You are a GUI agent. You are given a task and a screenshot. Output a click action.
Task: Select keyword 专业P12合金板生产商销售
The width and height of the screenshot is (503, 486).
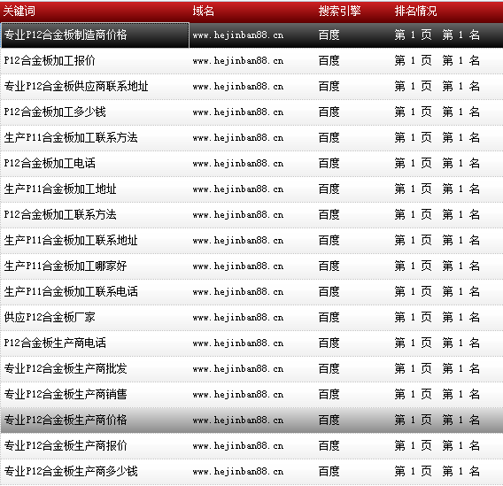66,394
